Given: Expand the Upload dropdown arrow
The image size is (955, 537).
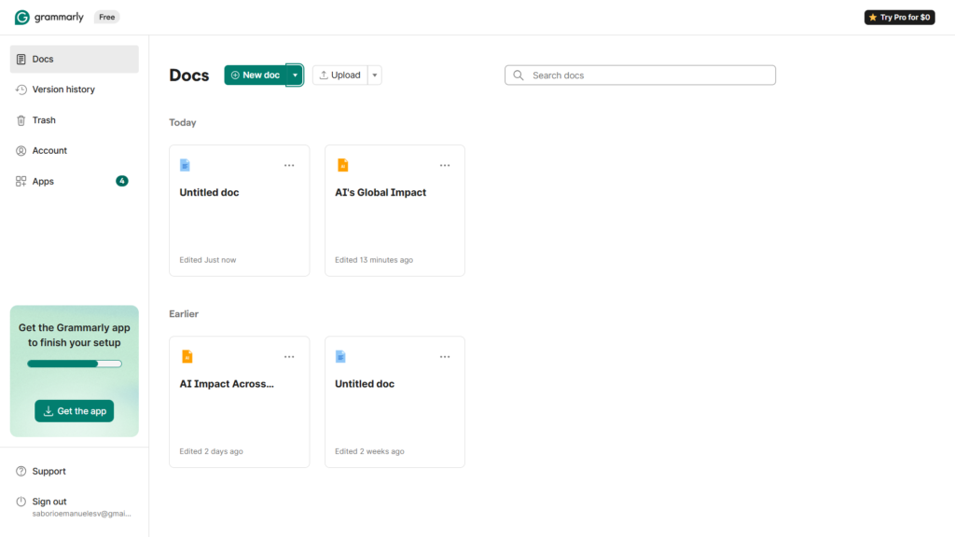Looking at the screenshot, I should pyautogui.click(x=375, y=75).
